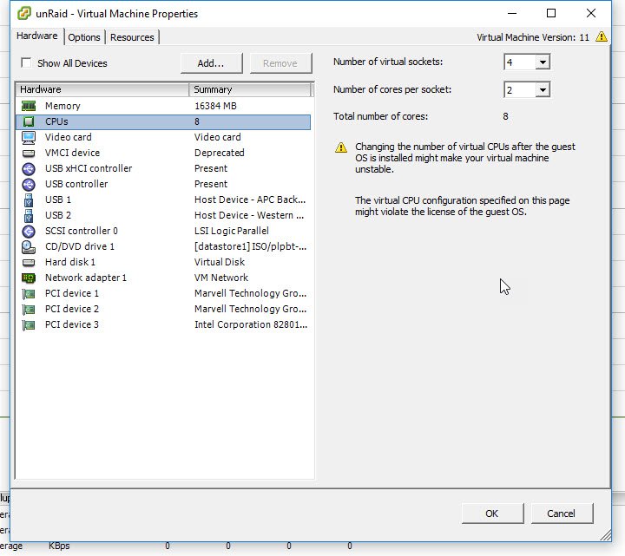Click the Hard disk 1 icon
This screenshot has width=625, height=556.
(29, 263)
